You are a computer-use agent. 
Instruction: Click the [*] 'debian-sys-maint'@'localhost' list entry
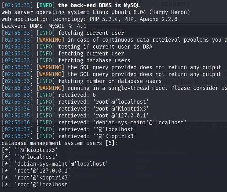55,164
